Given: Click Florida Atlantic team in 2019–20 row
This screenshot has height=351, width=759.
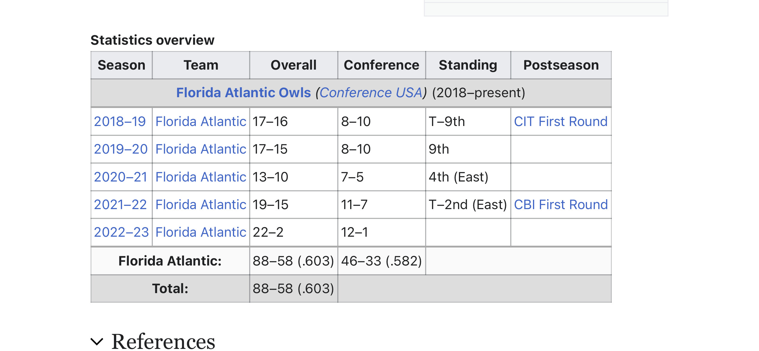Looking at the screenshot, I should [x=201, y=149].
